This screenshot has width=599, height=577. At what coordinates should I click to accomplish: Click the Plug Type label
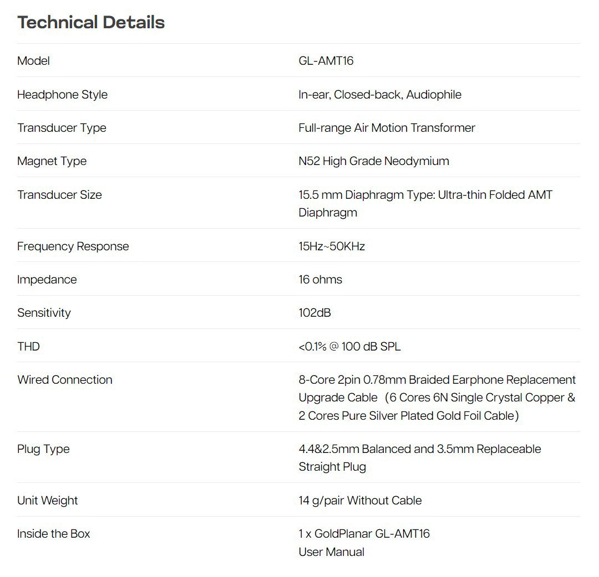coord(43,449)
